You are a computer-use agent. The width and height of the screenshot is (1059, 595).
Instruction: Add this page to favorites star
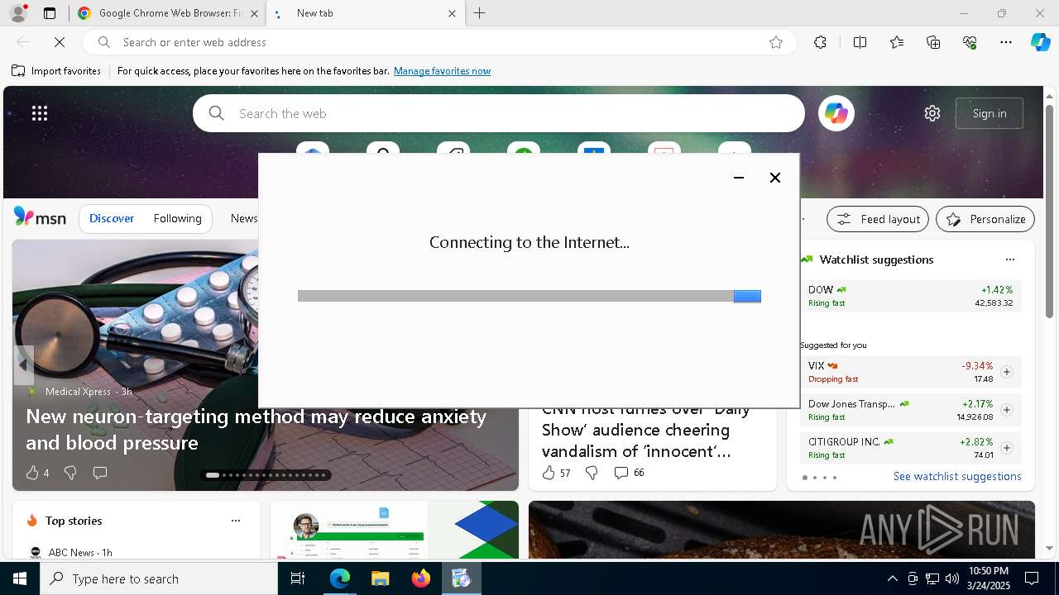tap(775, 42)
